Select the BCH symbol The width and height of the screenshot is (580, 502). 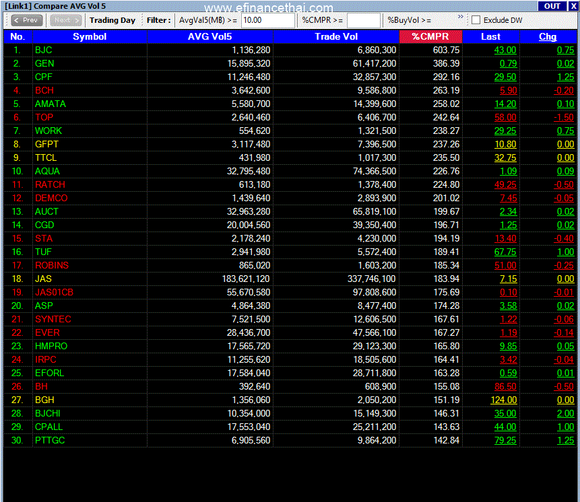point(44,90)
